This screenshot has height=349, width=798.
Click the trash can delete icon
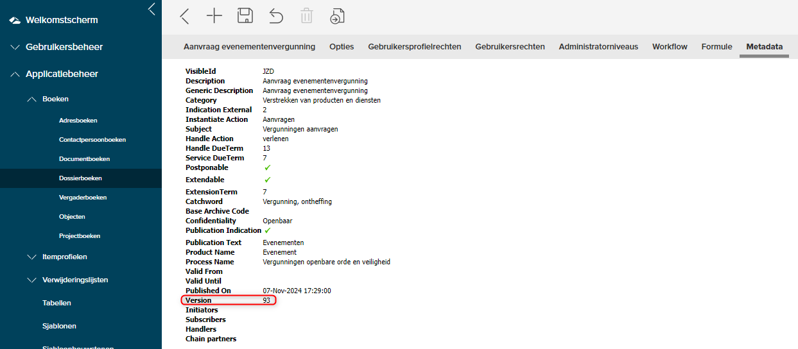point(306,17)
